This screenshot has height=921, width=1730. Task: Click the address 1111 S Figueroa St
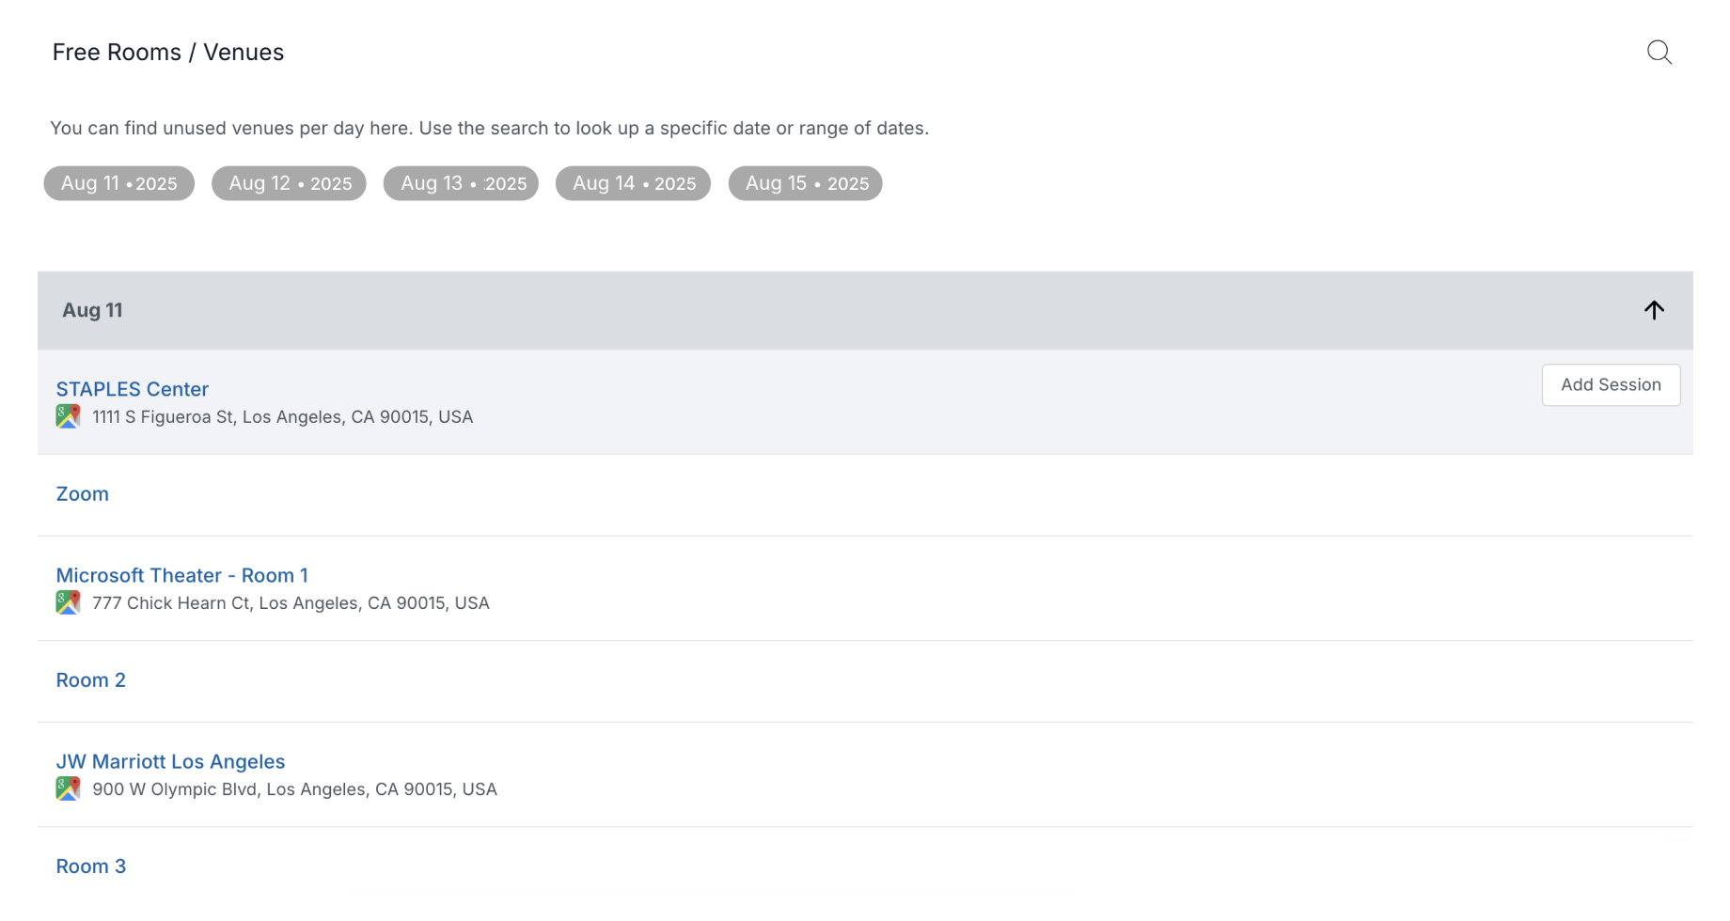pos(283,417)
